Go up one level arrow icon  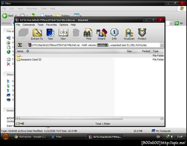[x=20, y=45]
